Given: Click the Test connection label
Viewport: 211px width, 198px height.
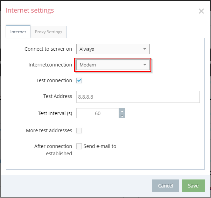Looking at the screenshot, I should click(54, 80).
